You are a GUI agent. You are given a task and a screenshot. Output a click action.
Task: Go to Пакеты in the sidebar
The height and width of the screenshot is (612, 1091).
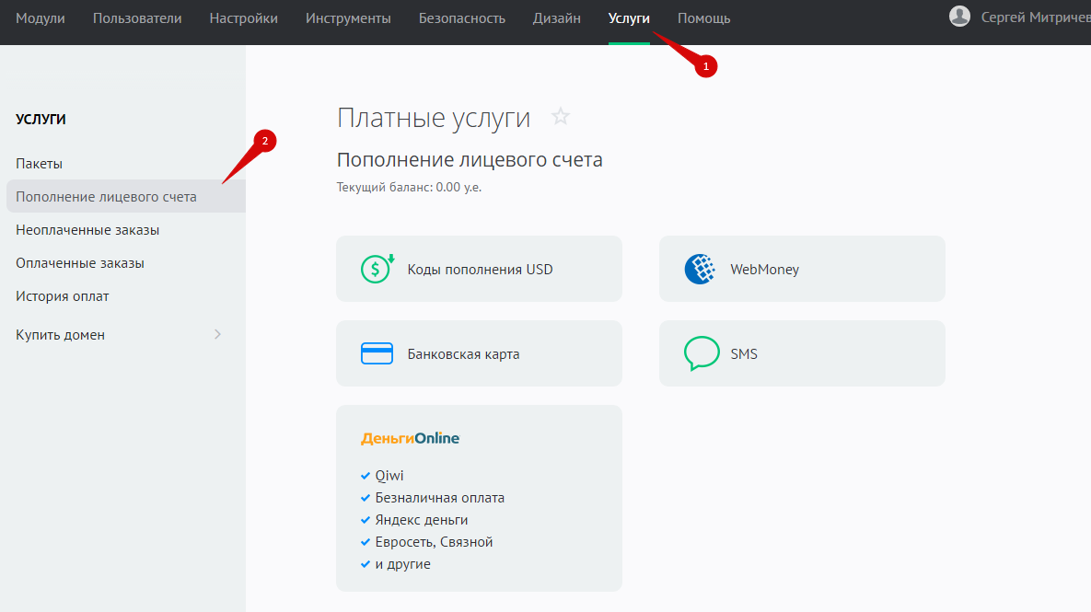39,164
